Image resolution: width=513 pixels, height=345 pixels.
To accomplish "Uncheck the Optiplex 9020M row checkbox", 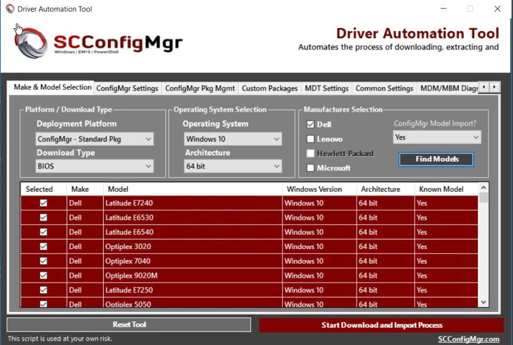I will [44, 275].
